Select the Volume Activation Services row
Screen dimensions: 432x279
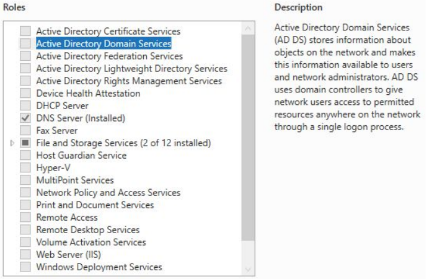(91, 242)
